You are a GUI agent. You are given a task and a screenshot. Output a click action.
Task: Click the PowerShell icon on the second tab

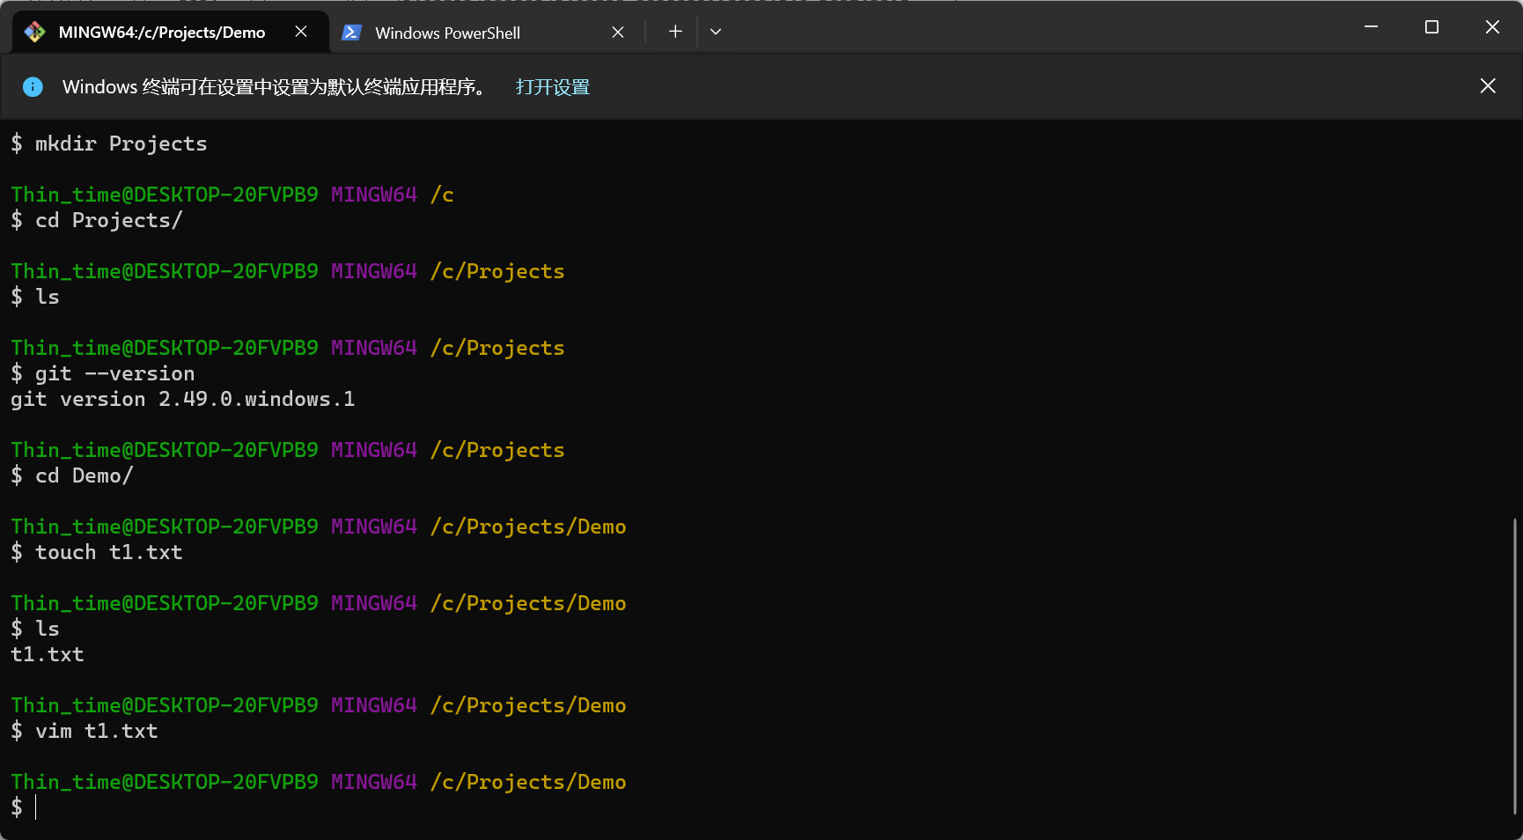pos(351,33)
